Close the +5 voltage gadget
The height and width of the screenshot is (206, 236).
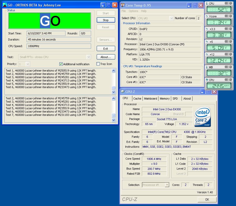[230, 41]
